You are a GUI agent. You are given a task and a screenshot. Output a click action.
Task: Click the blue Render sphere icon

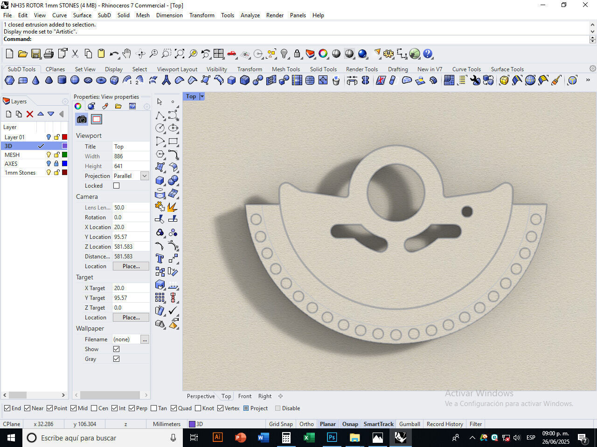362,54
